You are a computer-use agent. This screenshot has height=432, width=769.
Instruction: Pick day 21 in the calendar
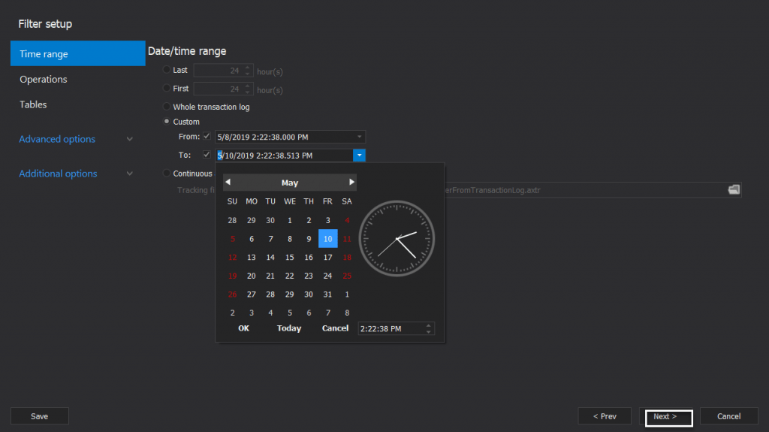point(270,276)
